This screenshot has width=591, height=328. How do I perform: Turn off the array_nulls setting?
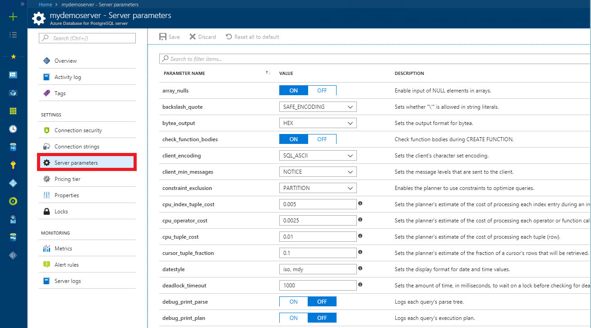[322, 90]
